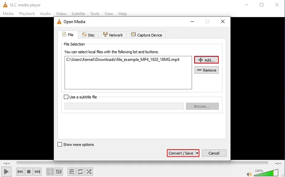Toggle random shuffle icon
Image resolution: width=285 pixels, height=177 pixels.
pos(89,172)
